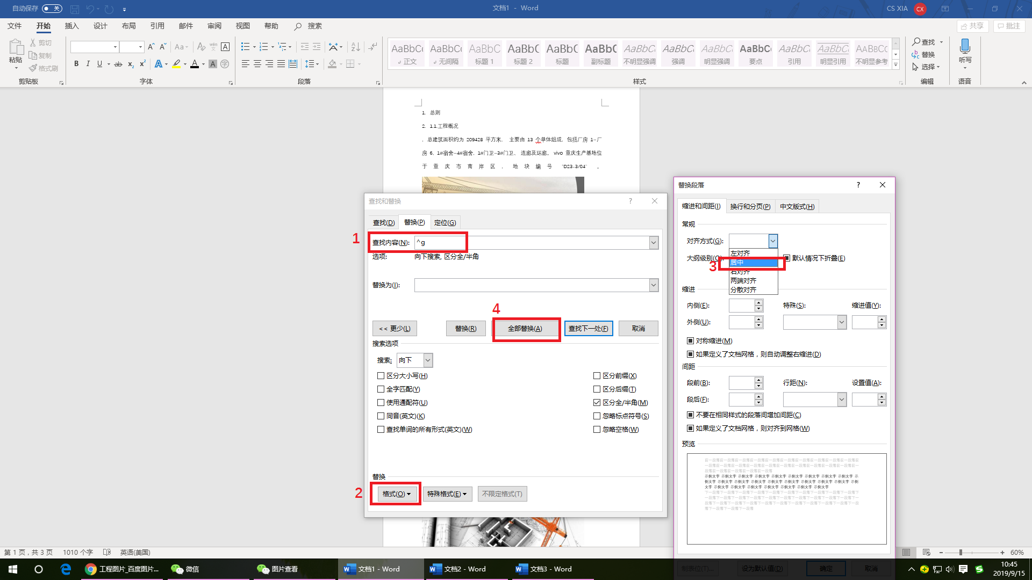
Task: Open the 替换为 dropdown arrow
Action: pyautogui.click(x=654, y=285)
